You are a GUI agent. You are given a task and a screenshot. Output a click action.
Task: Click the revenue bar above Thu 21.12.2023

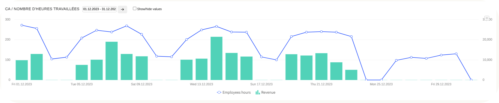point(321,67)
